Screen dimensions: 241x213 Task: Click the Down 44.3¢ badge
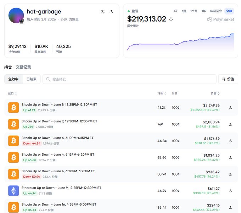(x=32, y=144)
